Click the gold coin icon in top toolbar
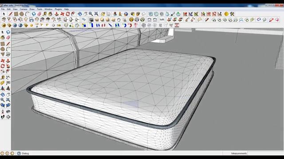Viewport: 284px width, 159px height. point(226,14)
